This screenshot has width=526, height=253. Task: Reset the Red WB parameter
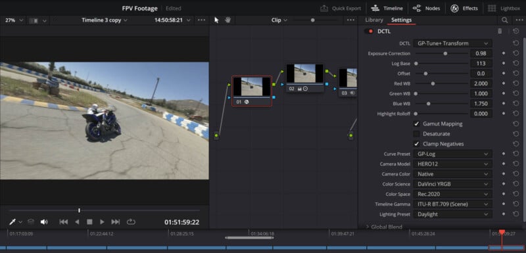(x=516, y=83)
